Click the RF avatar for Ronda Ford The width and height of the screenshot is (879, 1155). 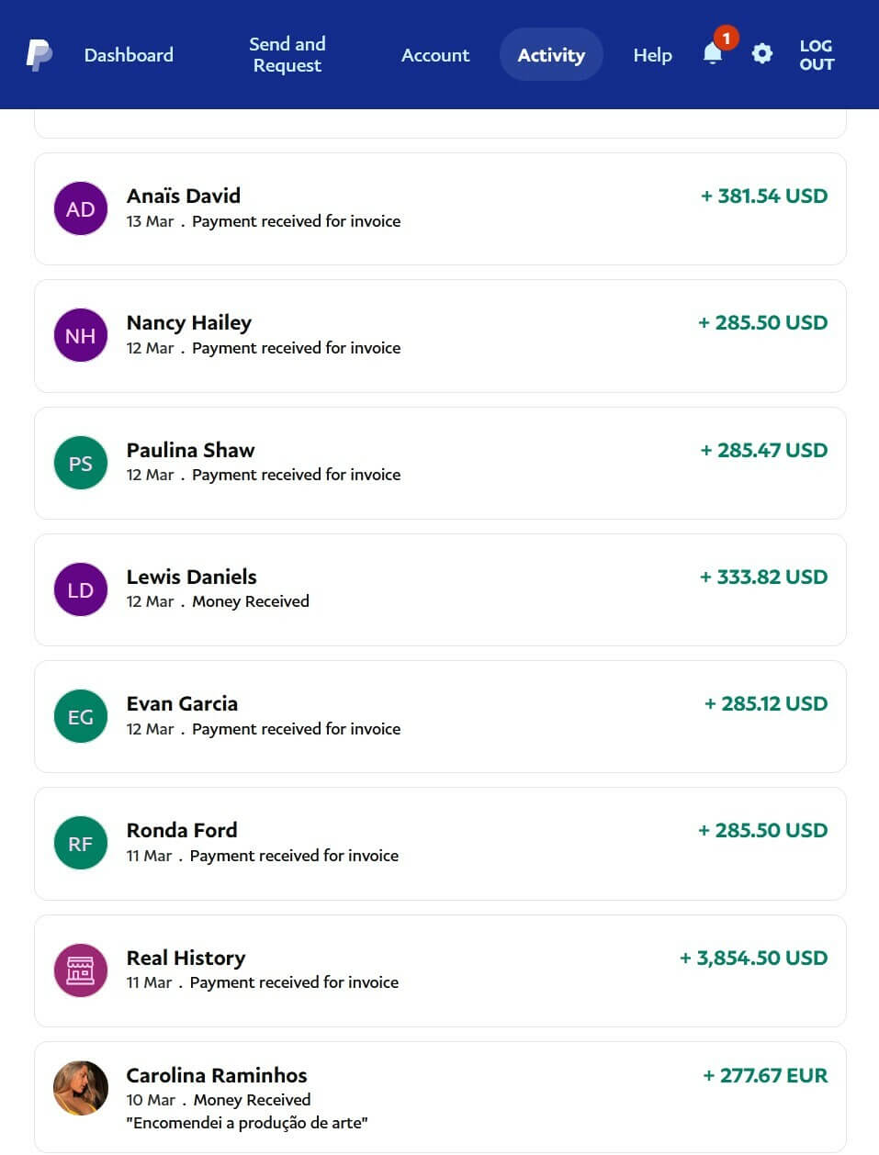(x=81, y=843)
